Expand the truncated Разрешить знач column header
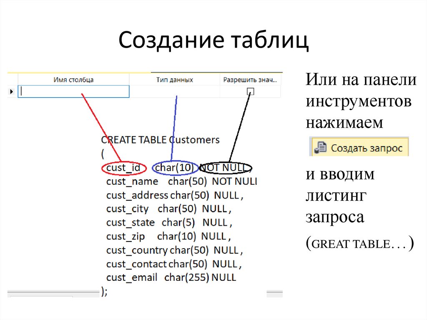The height and width of the screenshot is (320, 427). (x=250, y=79)
